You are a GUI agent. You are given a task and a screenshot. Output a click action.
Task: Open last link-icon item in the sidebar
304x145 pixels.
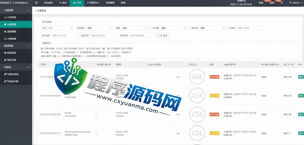click(x=16, y=81)
